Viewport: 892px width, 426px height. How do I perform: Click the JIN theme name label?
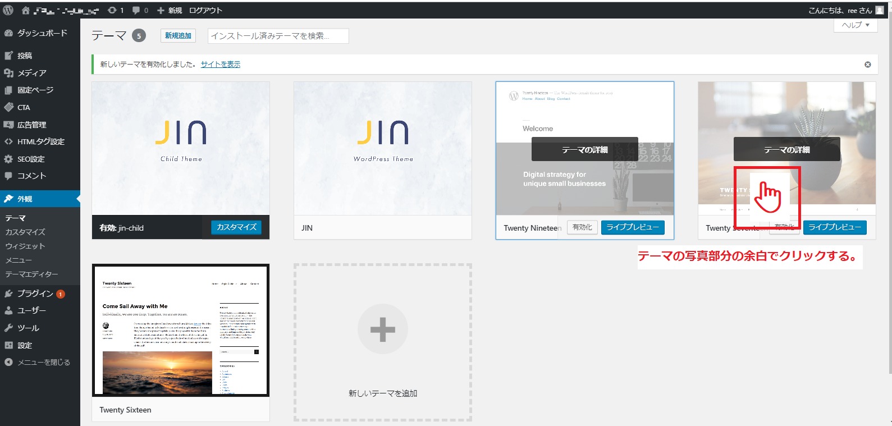click(x=307, y=228)
